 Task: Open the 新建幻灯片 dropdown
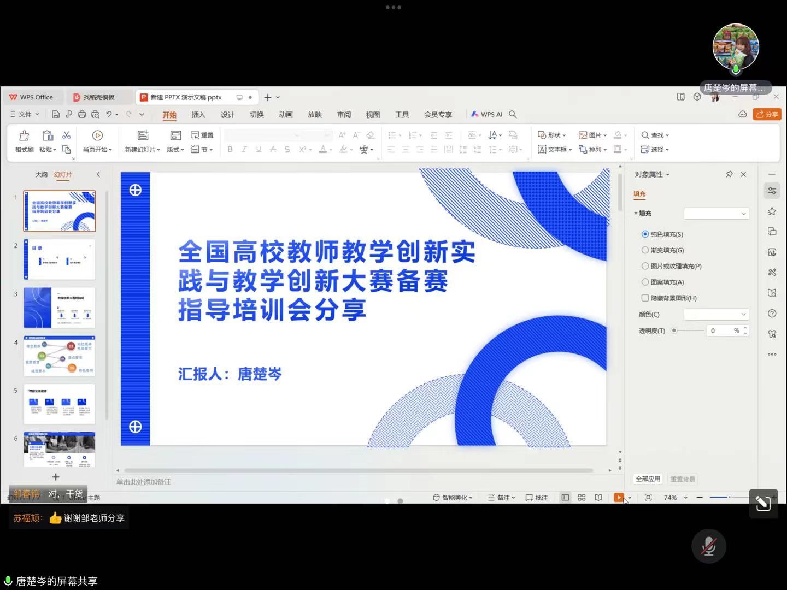[x=142, y=150]
